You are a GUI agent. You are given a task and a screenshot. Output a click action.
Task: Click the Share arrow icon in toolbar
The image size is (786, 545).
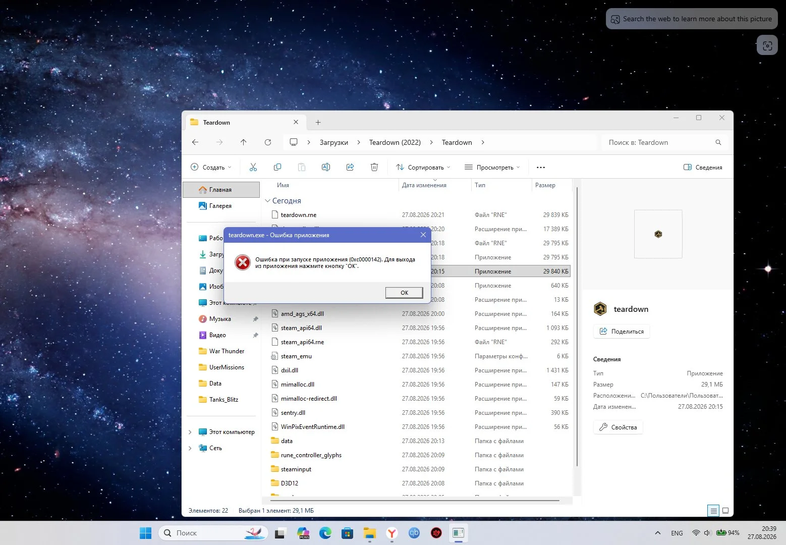[x=350, y=167]
